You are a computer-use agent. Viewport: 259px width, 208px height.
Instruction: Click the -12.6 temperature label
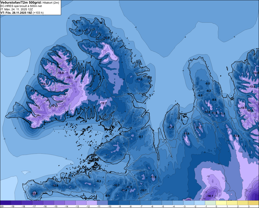pyautogui.click(x=236, y=136)
